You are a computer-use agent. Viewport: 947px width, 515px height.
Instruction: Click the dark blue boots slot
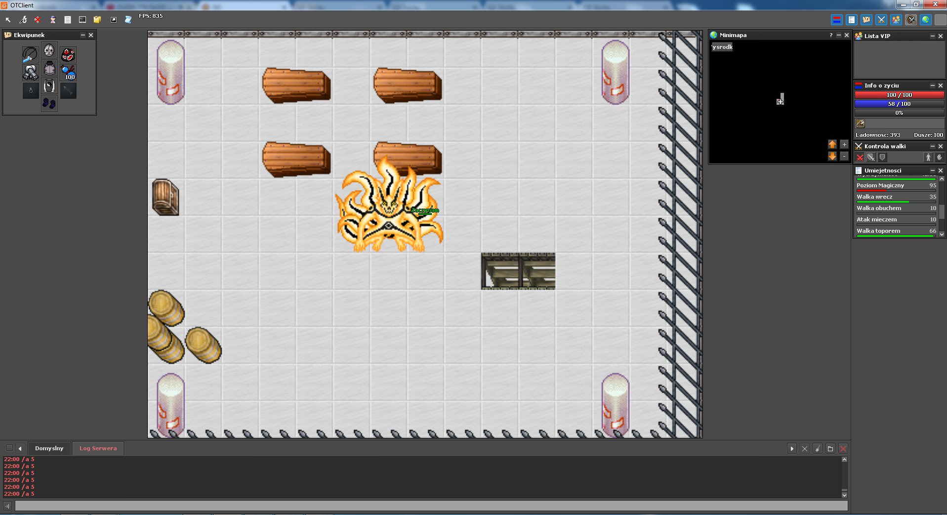pyautogui.click(x=49, y=104)
